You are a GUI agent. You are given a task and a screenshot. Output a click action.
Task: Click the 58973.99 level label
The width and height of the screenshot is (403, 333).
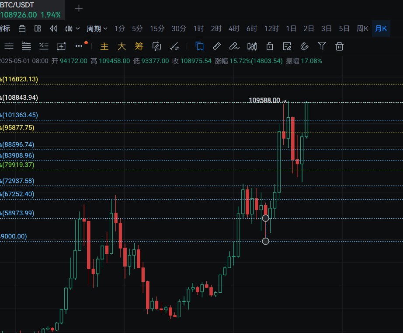(x=17, y=213)
